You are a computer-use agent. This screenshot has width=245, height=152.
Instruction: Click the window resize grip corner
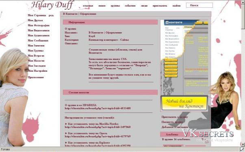[x=243, y=149]
